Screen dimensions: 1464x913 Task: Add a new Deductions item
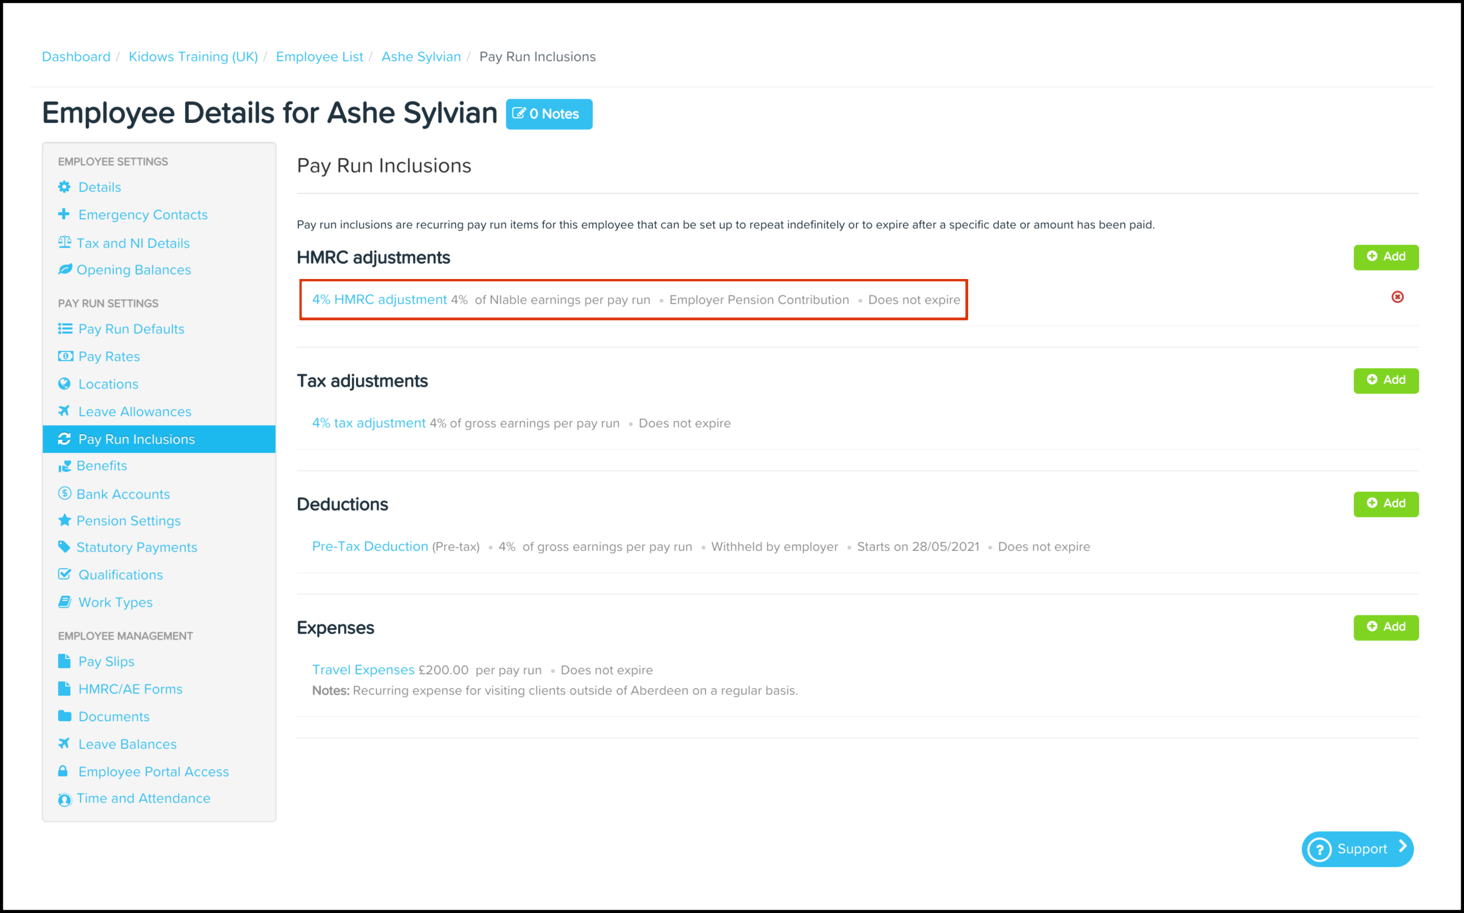tap(1385, 503)
